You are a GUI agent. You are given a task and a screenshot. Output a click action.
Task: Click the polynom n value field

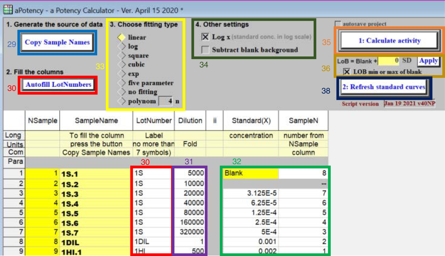[166, 101]
